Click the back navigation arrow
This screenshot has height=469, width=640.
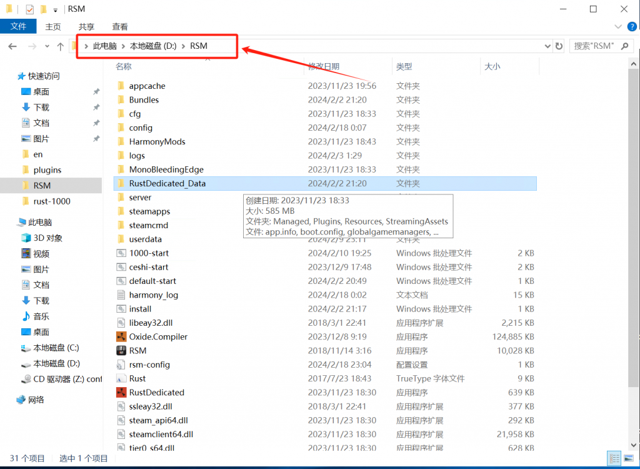[x=12, y=46]
